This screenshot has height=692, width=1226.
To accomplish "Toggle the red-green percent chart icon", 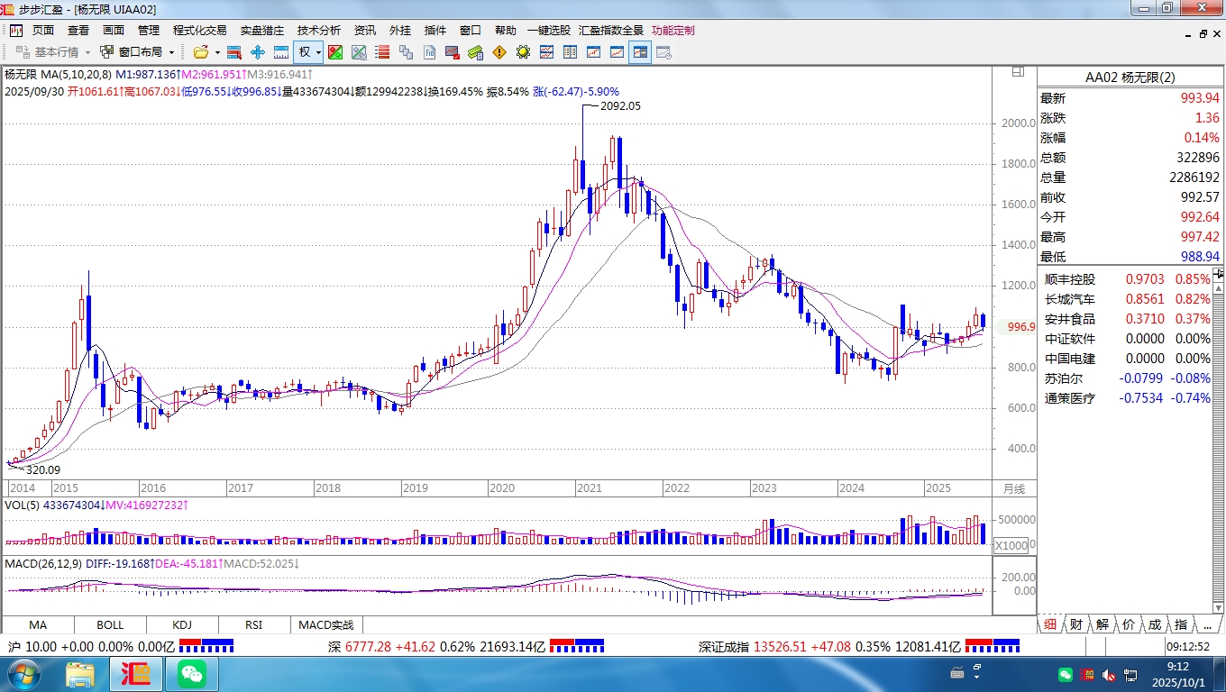I will [335, 52].
